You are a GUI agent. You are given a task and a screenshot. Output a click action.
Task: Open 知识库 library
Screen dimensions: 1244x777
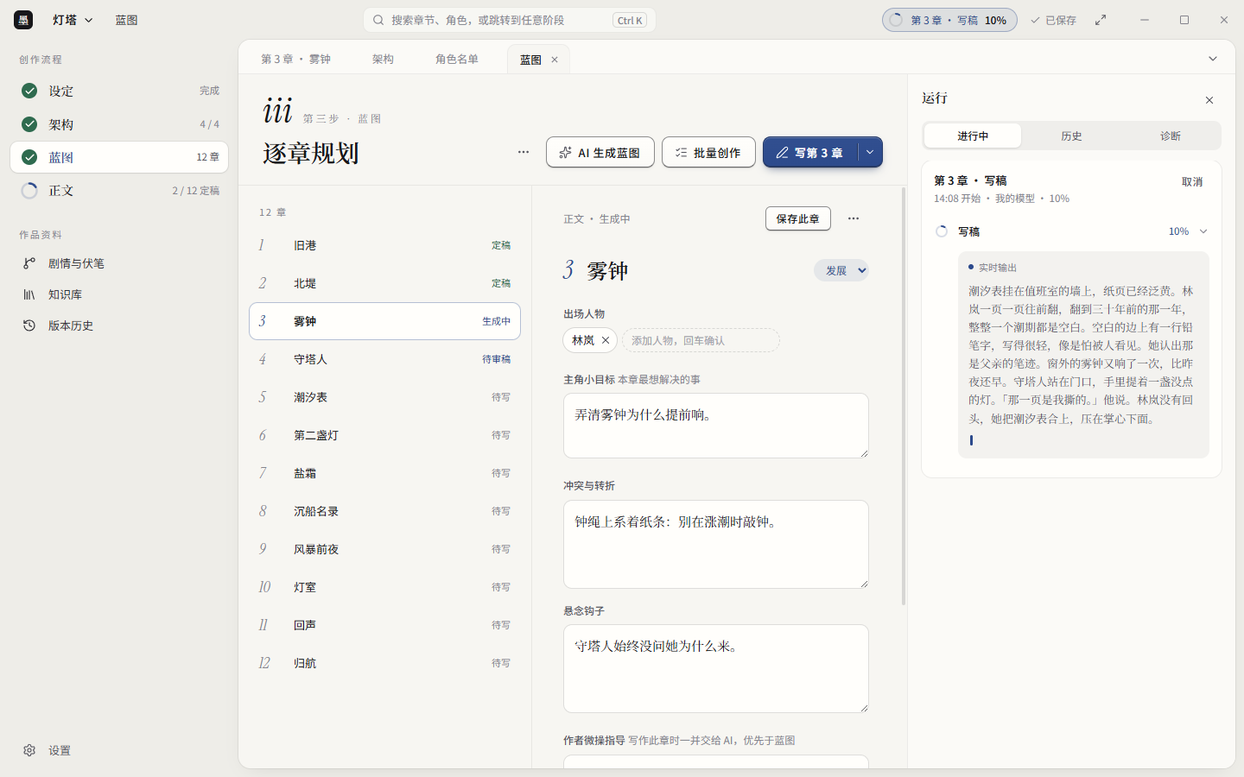[119, 294]
